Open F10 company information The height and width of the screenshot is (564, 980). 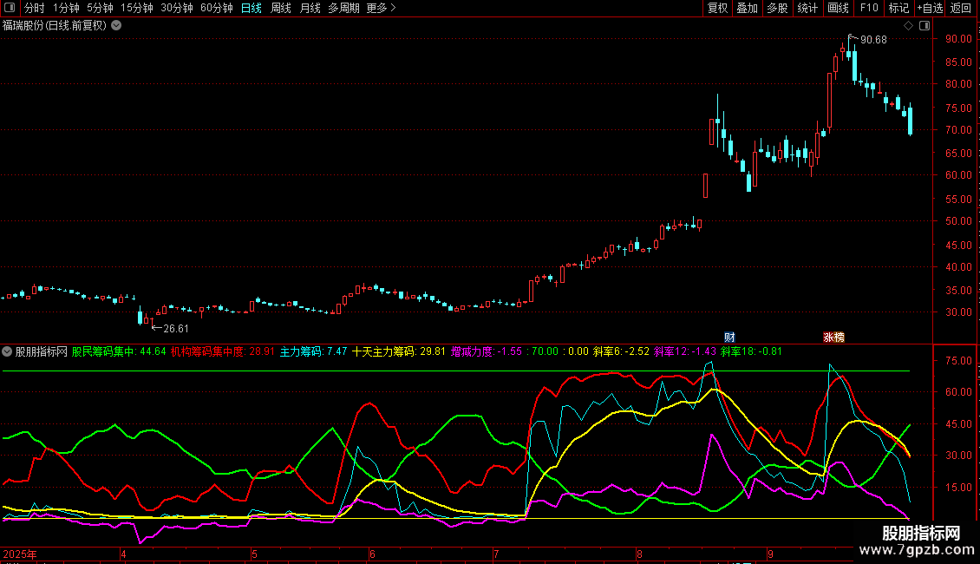pyautogui.click(x=868, y=9)
